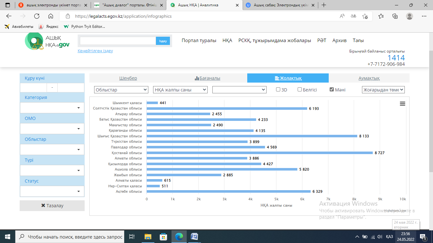This screenshot has width=433, height=243.
Task: Switch to the Аумақтық tab
Action: 369,78
